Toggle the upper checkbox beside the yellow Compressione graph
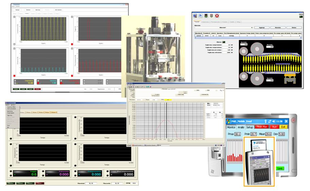310x191 pixels. [x=14, y=17]
